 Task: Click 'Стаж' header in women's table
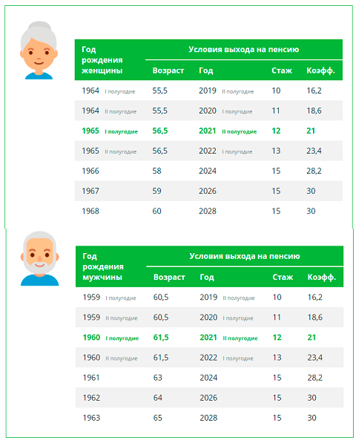282,70
